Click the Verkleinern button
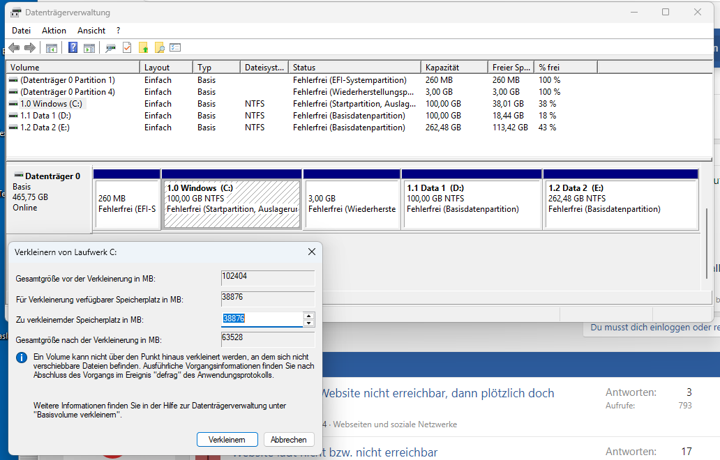Image resolution: width=720 pixels, height=460 pixels. click(227, 439)
